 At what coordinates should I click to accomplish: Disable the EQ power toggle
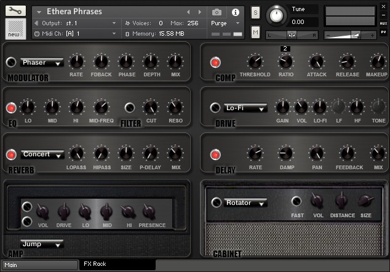[11, 108]
